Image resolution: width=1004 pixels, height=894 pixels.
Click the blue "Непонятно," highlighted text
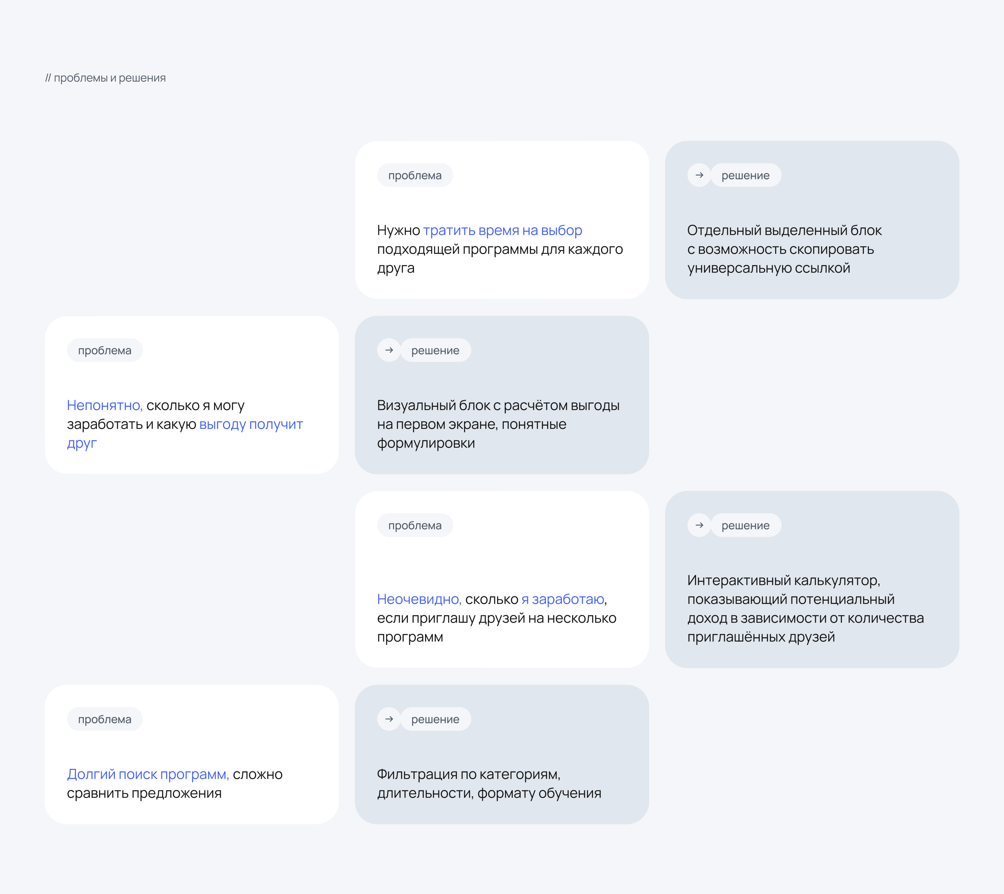[104, 405]
